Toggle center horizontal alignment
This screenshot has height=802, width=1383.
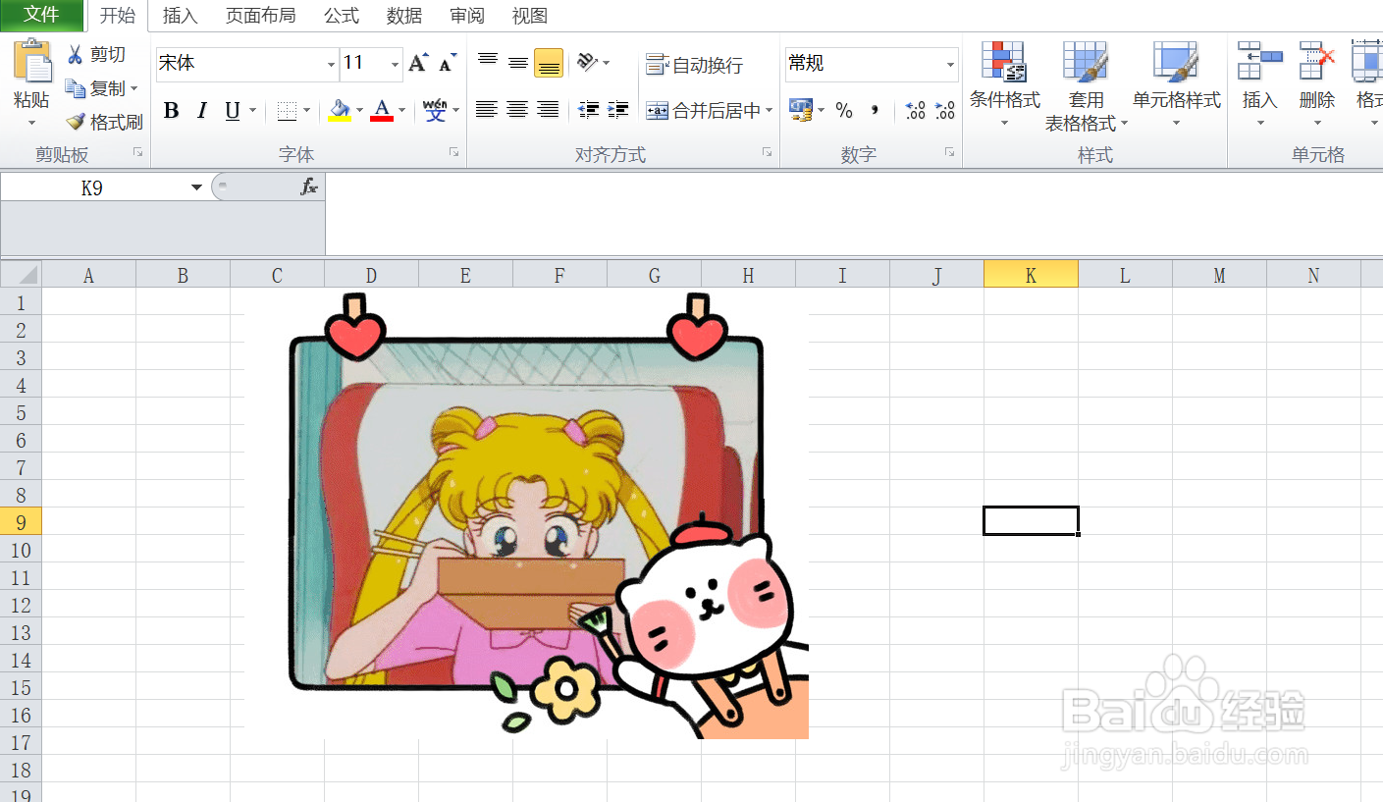tap(517, 110)
